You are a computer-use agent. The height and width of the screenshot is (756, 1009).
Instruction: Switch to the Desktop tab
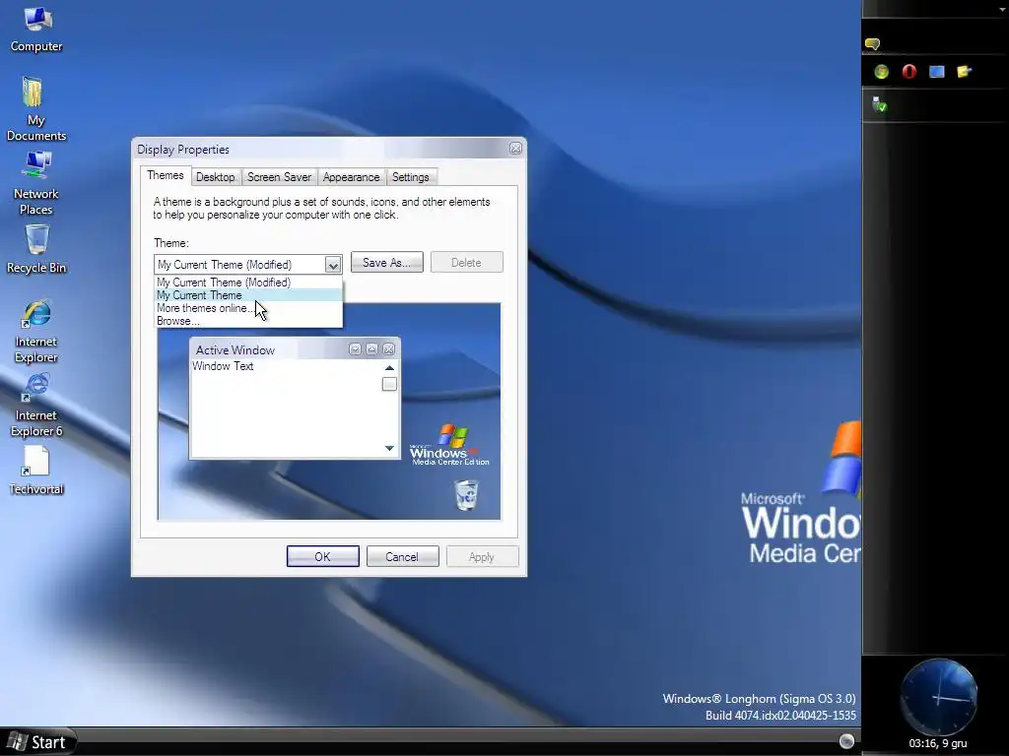point(216,177)
